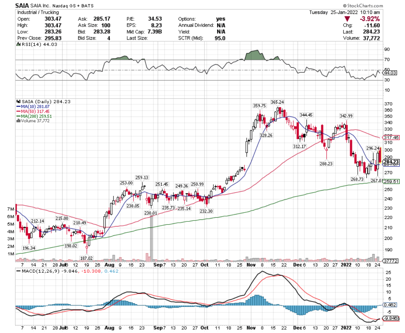The width and height of the screenshot is (405, 333).
Task: Click the Prev Close value 295.83
Action: coord(53,38)
